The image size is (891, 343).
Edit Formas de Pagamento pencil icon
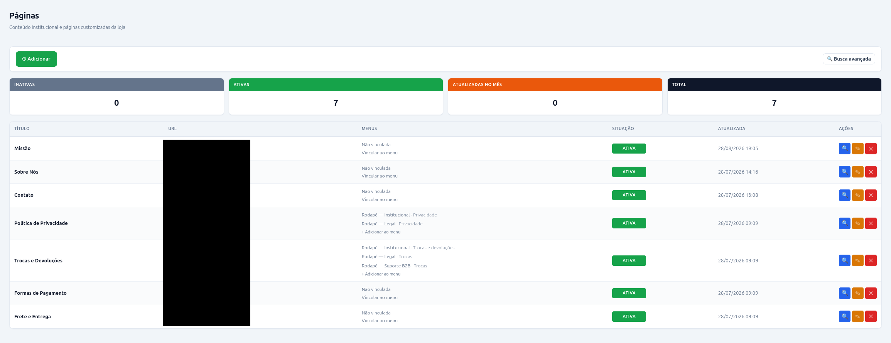click(857, 293)
